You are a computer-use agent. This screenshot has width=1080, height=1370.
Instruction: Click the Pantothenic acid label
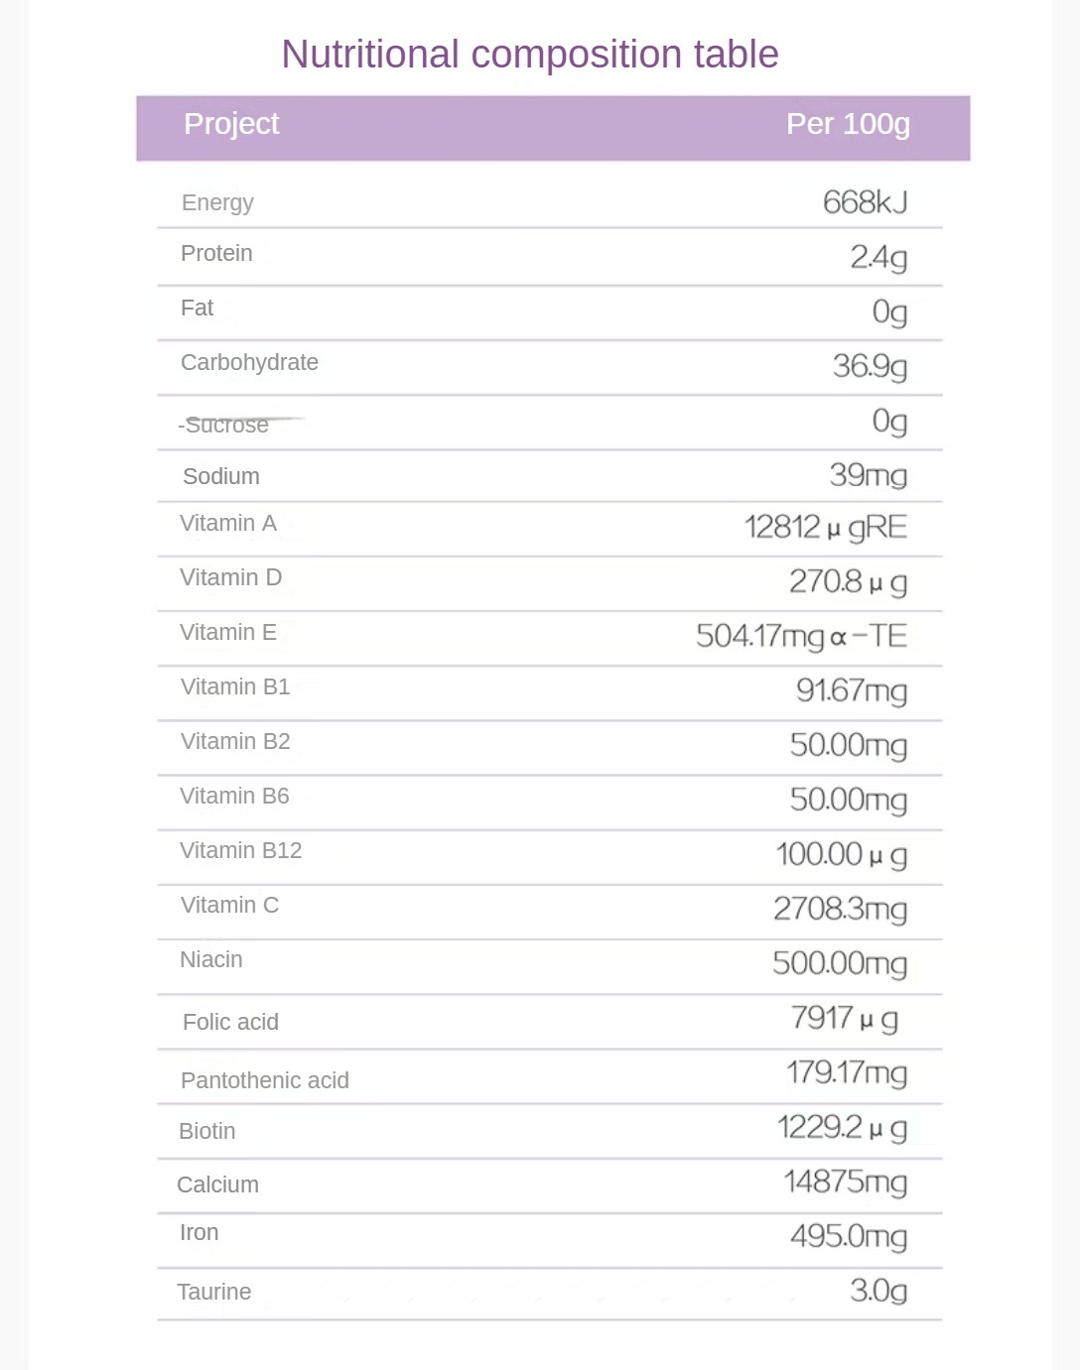tap(265, 1081)
